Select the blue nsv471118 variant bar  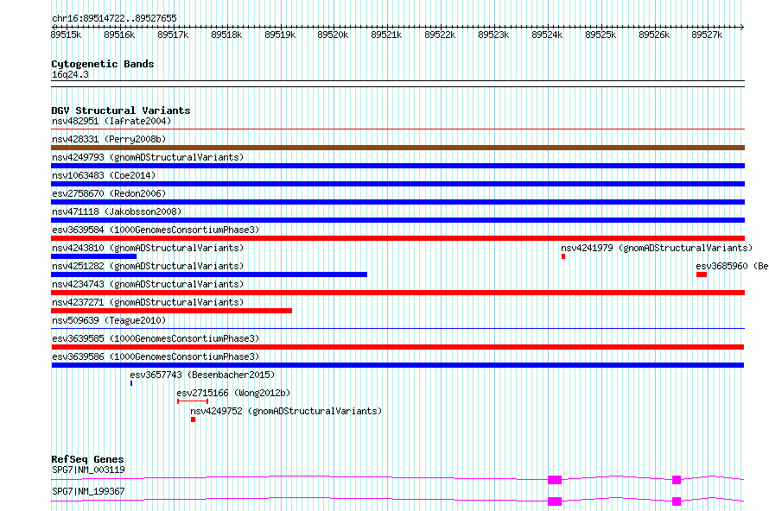(397, 220)
